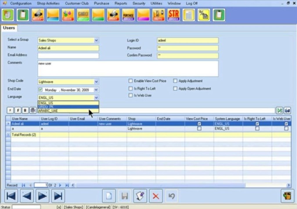Go to first record using large arrow

click(x=11, y=196)
